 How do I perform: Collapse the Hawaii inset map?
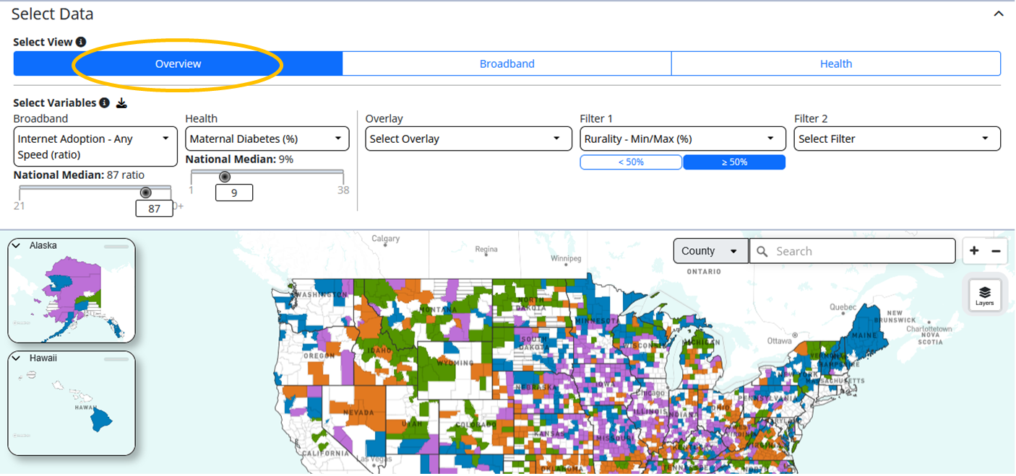click(17, 358)
